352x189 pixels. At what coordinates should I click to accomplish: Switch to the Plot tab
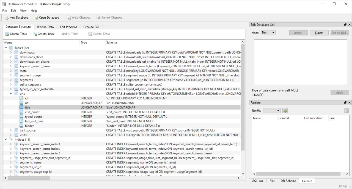click(272, 181)
